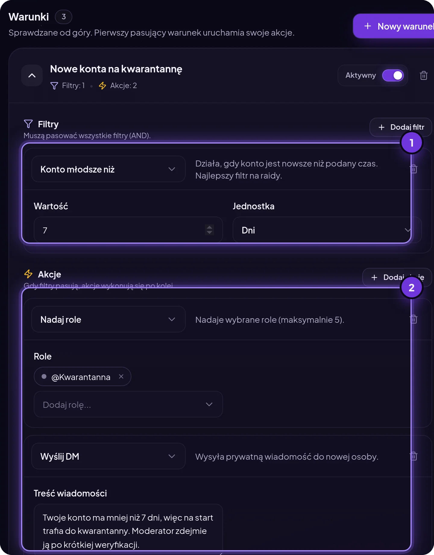Open the Jednostka Dni dropdown

327,230
